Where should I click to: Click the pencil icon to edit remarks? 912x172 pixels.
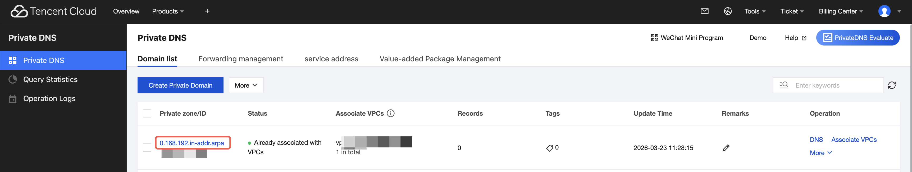pyautogui.click(x=726, y=148)
